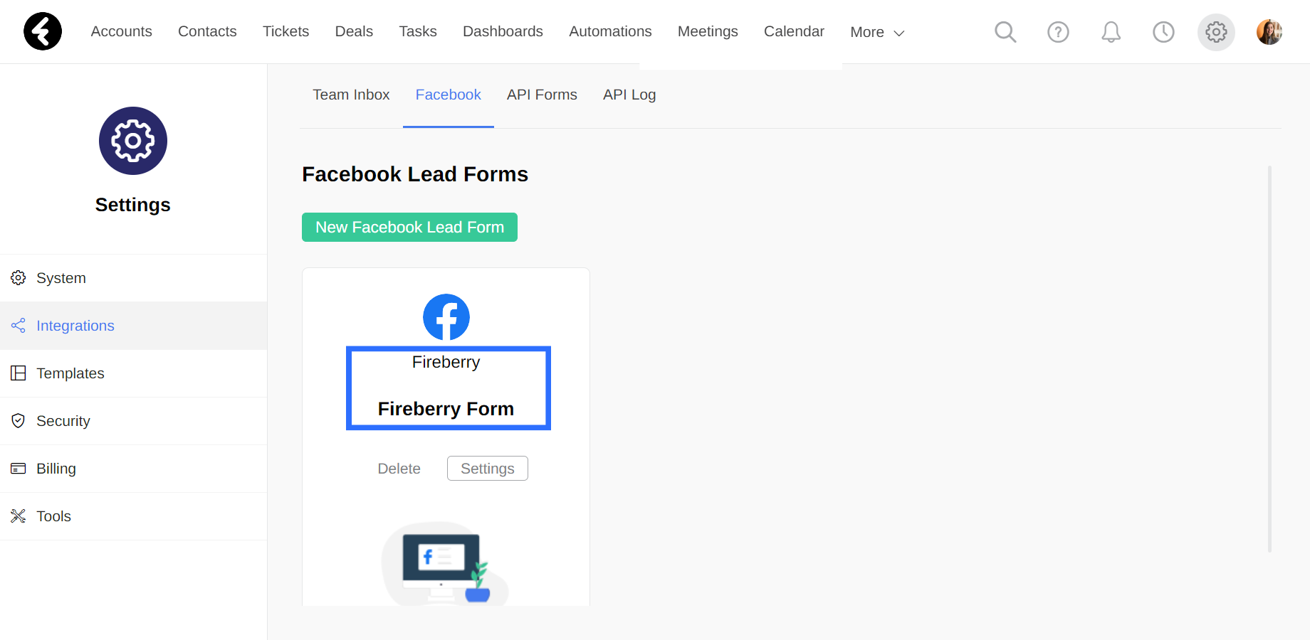Select the Facebook tab

coord(449,95)
